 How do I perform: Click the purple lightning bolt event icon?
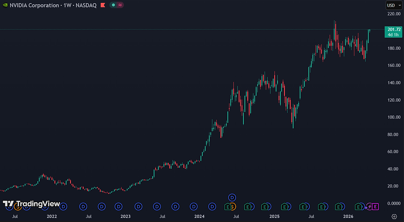point(370,207)
